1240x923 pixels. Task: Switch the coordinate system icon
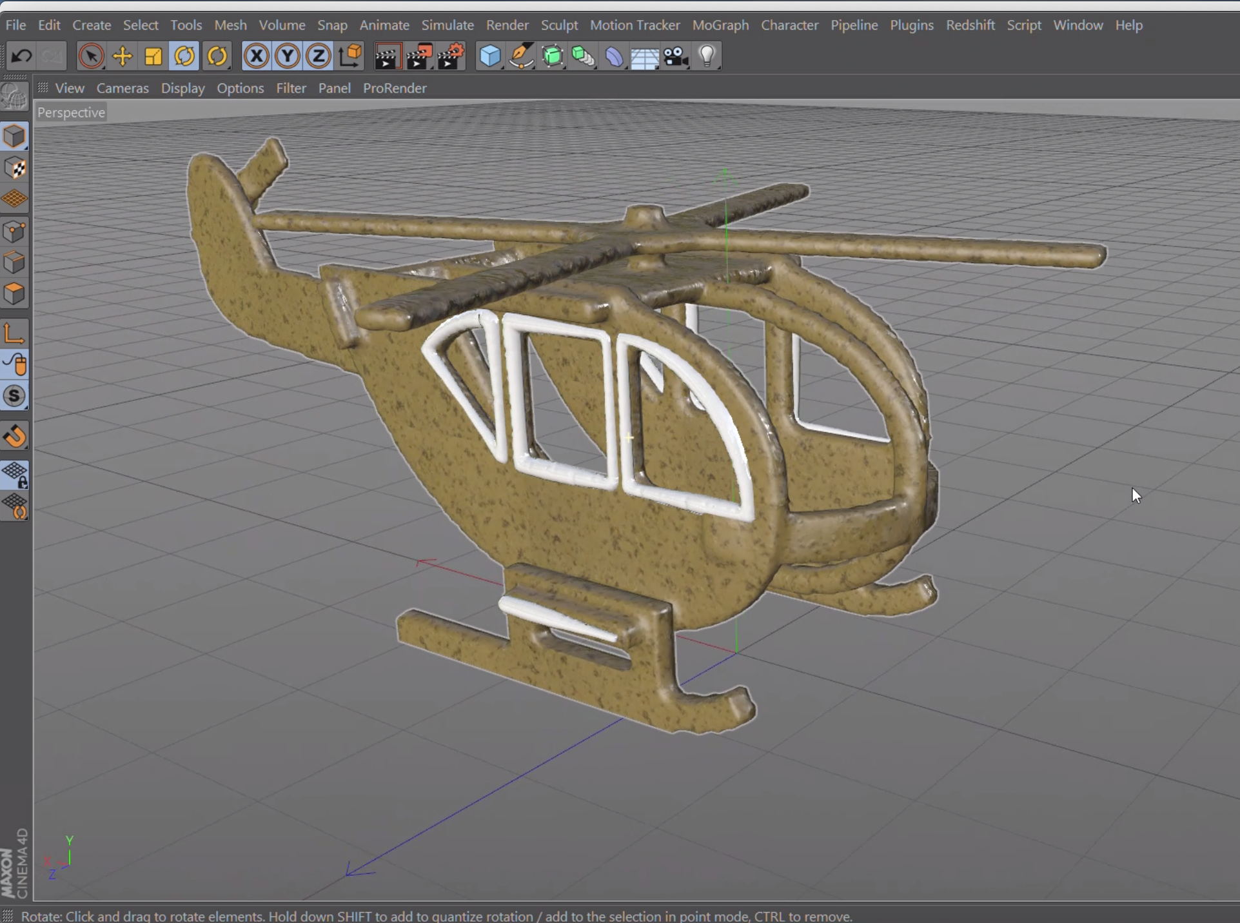coord(350,56)
